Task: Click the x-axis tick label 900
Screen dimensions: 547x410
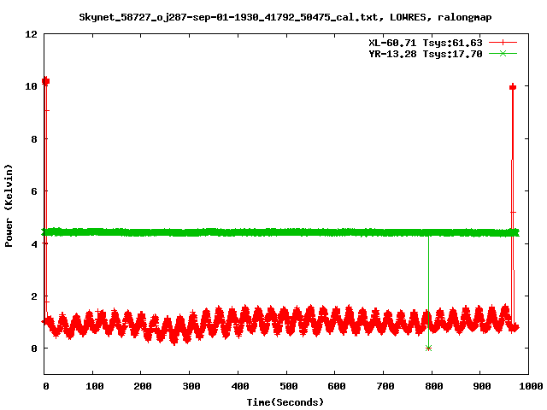Action: click(x=482, y=386)
